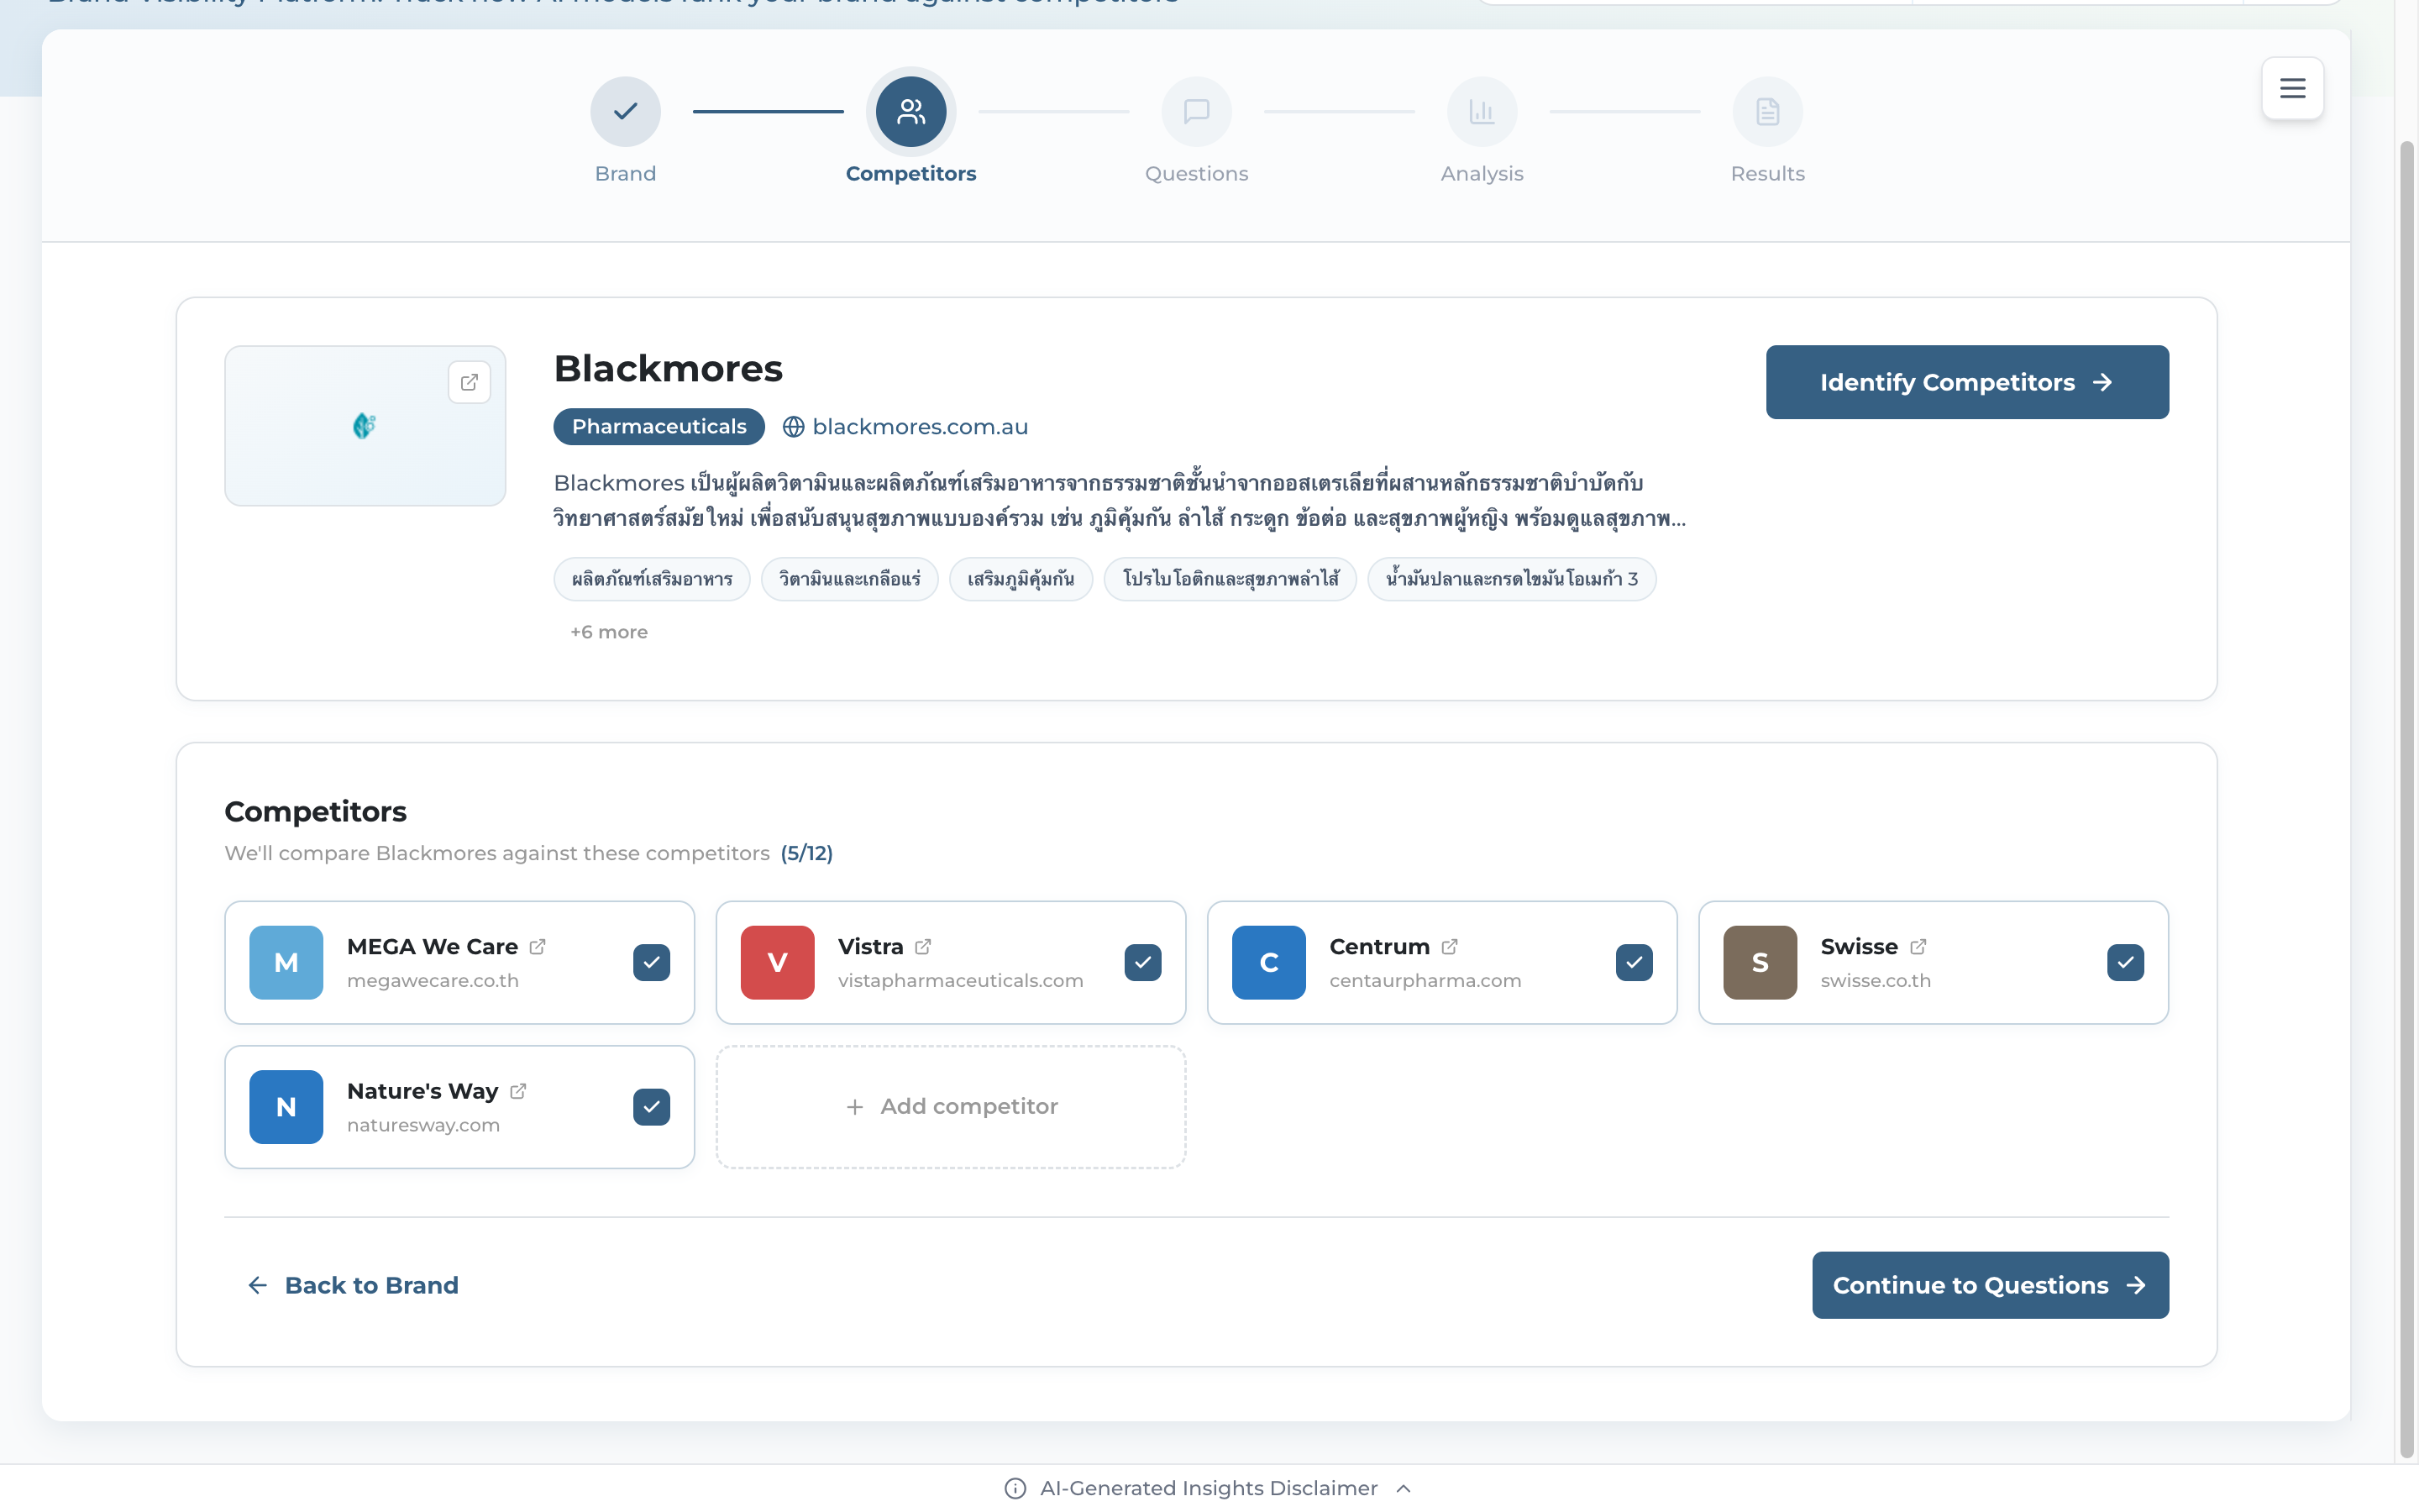Click the Centrum C avatar

[x=1268, y=962]
